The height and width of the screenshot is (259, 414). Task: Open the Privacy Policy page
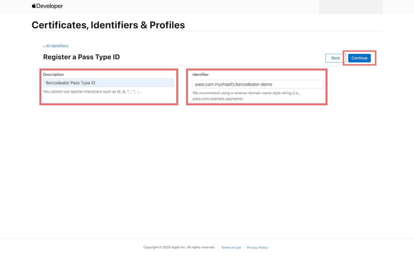[257, 247]
